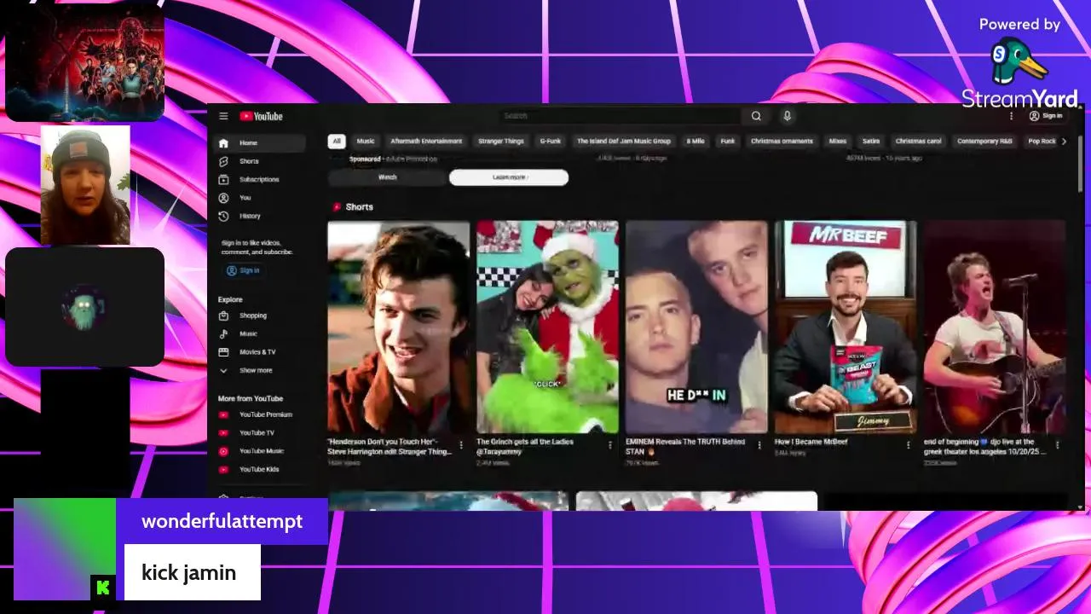This screenshot has height=614, width=1091.
Task: Open YouTube Premium link
Action: (x=260, y=414)
